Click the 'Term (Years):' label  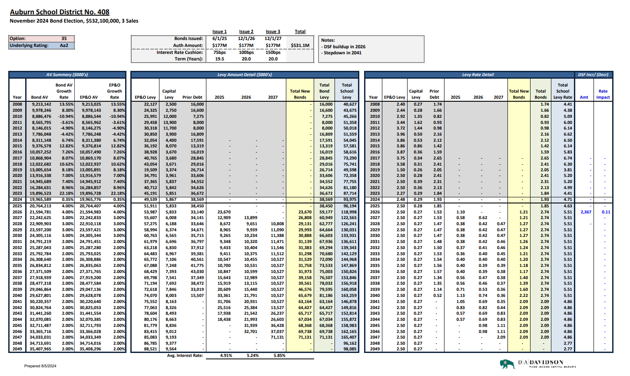tap(189, 59)
